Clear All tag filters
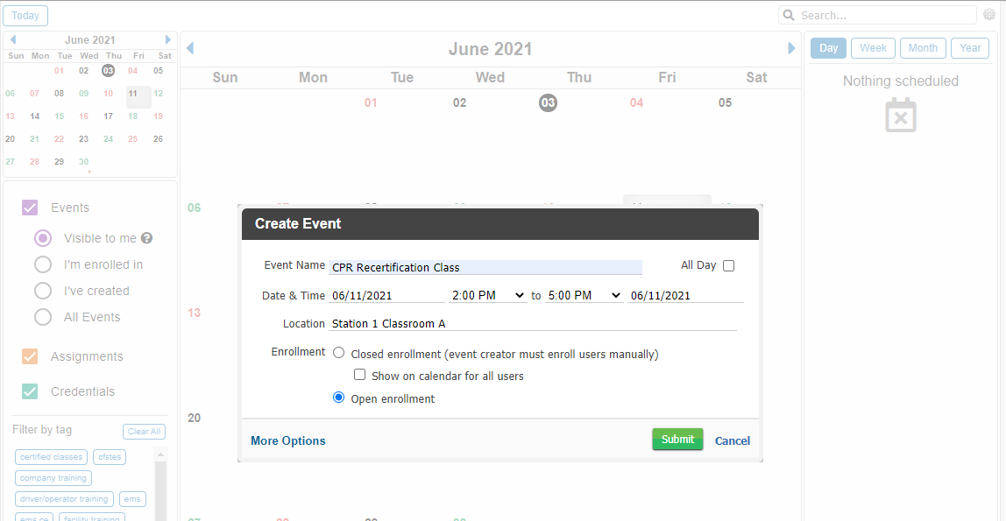Viewport: 1006px width, 521px height. click(x=144, y=431)
